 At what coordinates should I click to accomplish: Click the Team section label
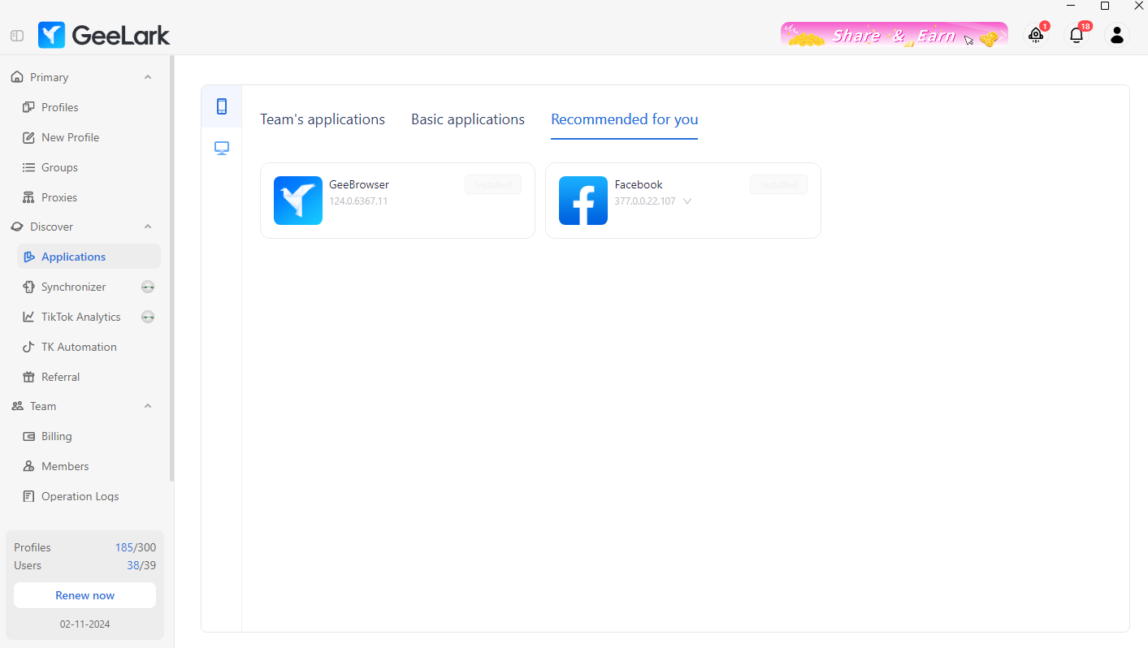pyautogui.click(x=43, y=406)
